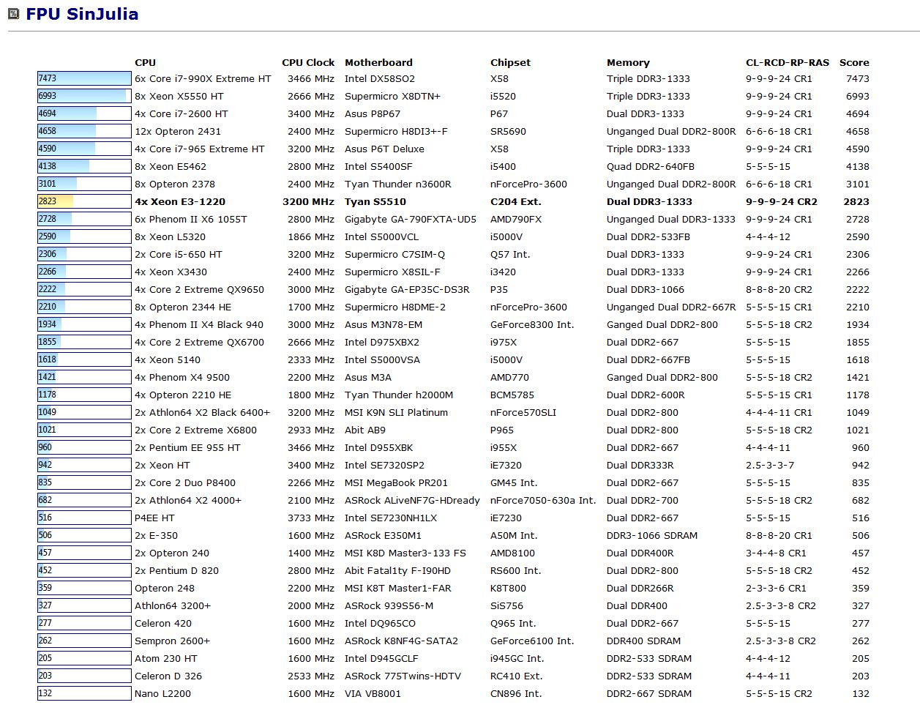Select the 12x Opteron 2431 CPU name
Screen dimensions: 920x705
tap(178, 131)
